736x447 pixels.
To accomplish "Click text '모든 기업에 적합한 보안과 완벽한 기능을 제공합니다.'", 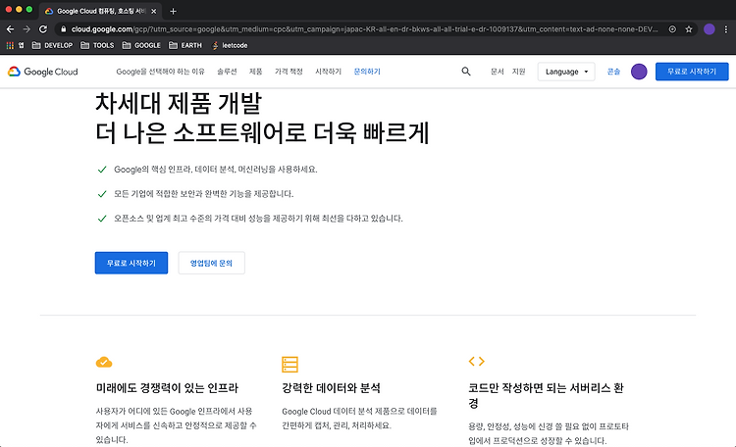I will pos(204,194).
